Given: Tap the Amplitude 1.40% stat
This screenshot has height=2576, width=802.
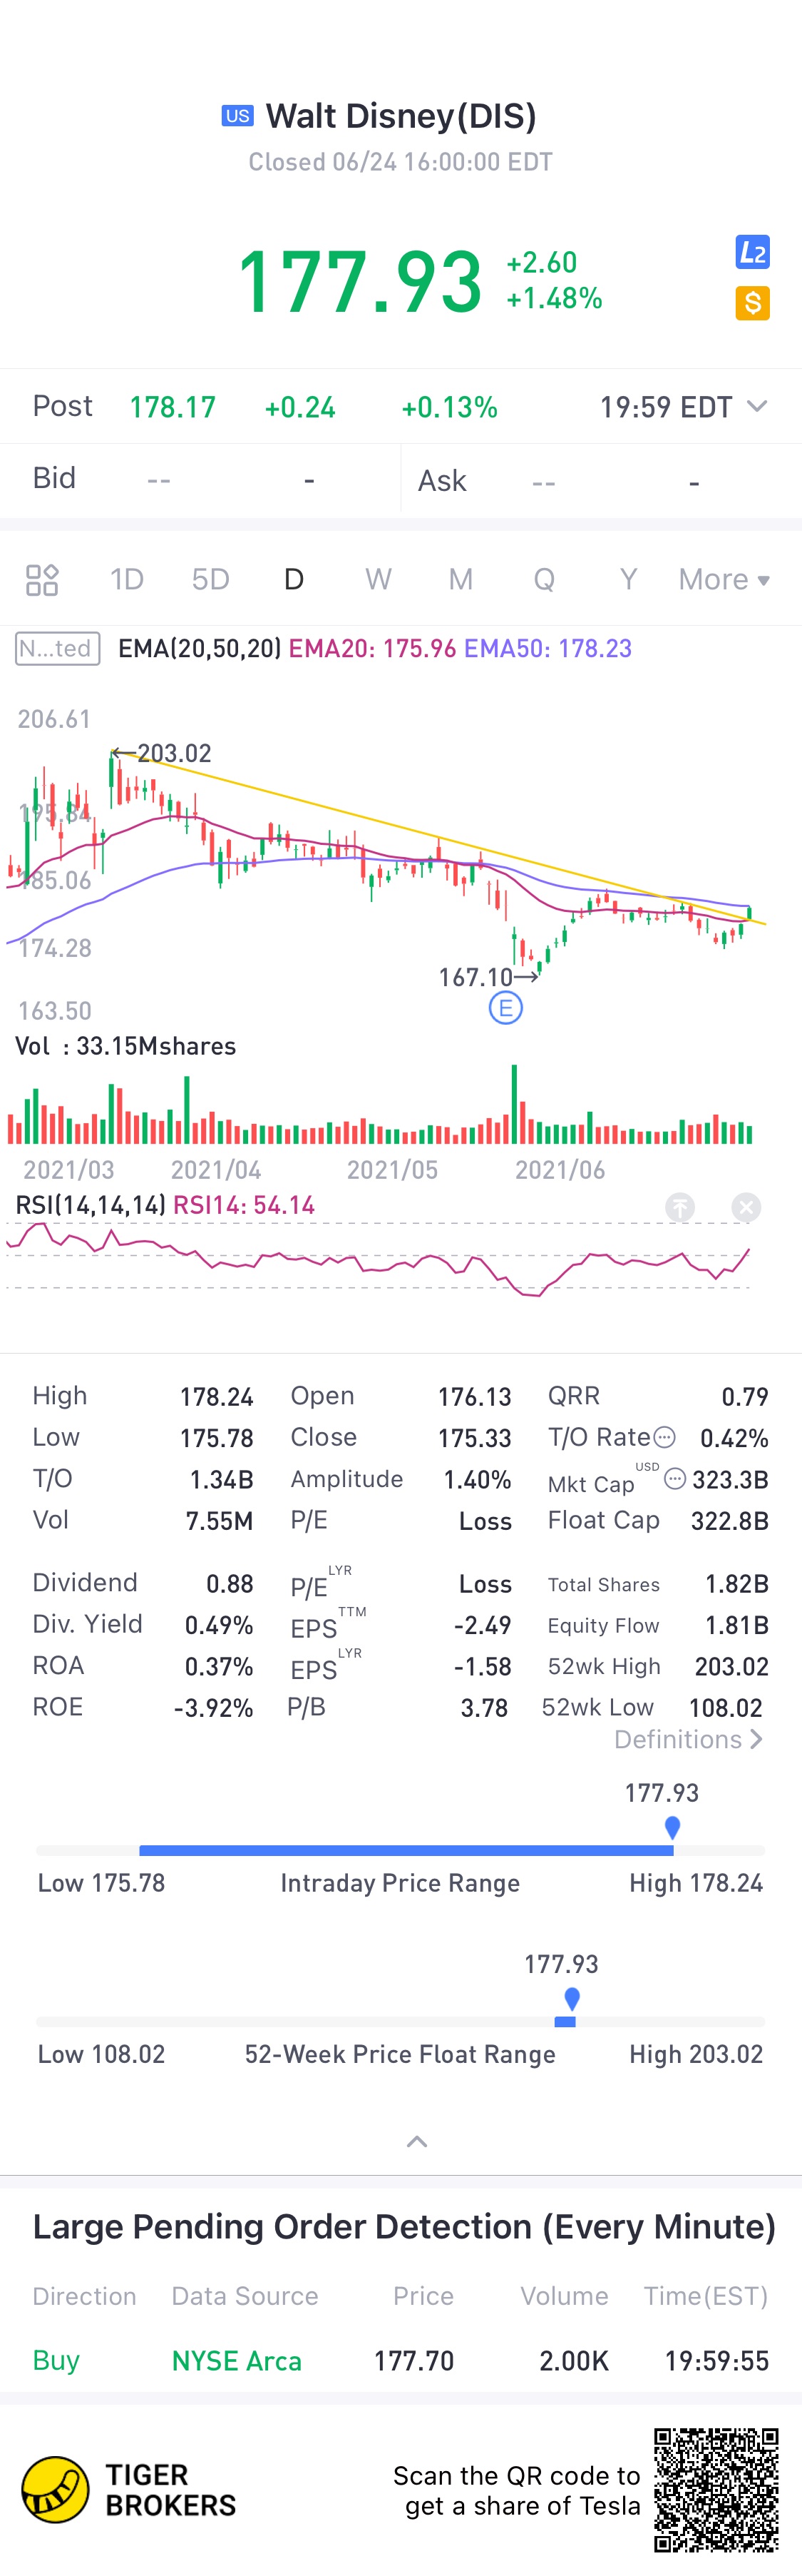Looking at the screenshot, I should coord(401,1479).
